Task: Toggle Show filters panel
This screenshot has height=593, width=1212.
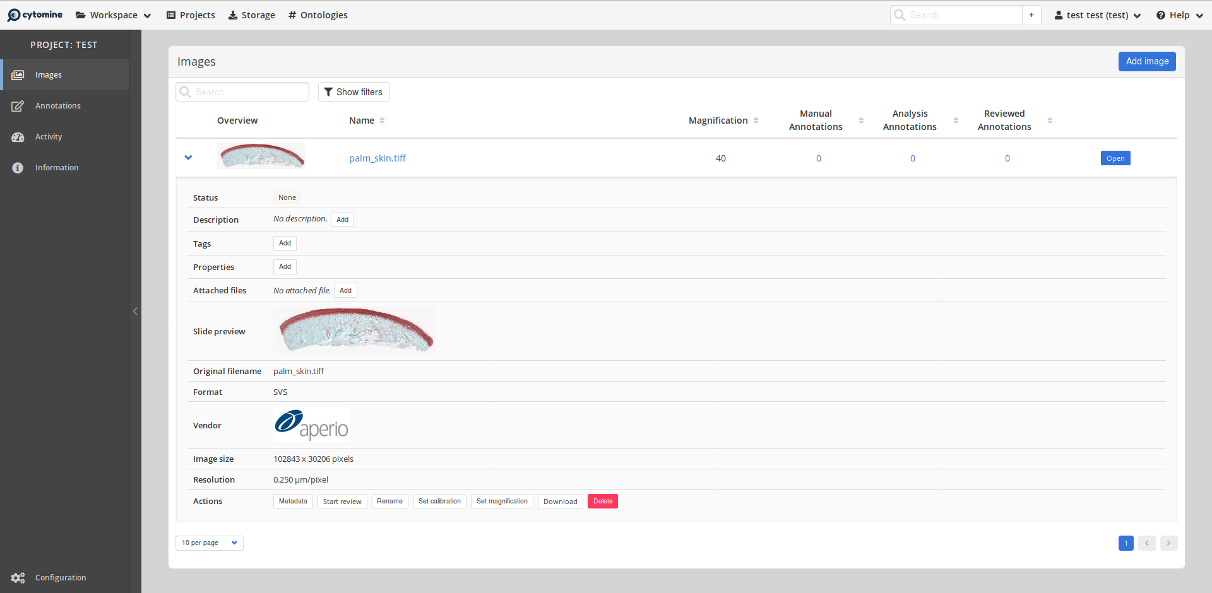Action: (x=353, y=92)
